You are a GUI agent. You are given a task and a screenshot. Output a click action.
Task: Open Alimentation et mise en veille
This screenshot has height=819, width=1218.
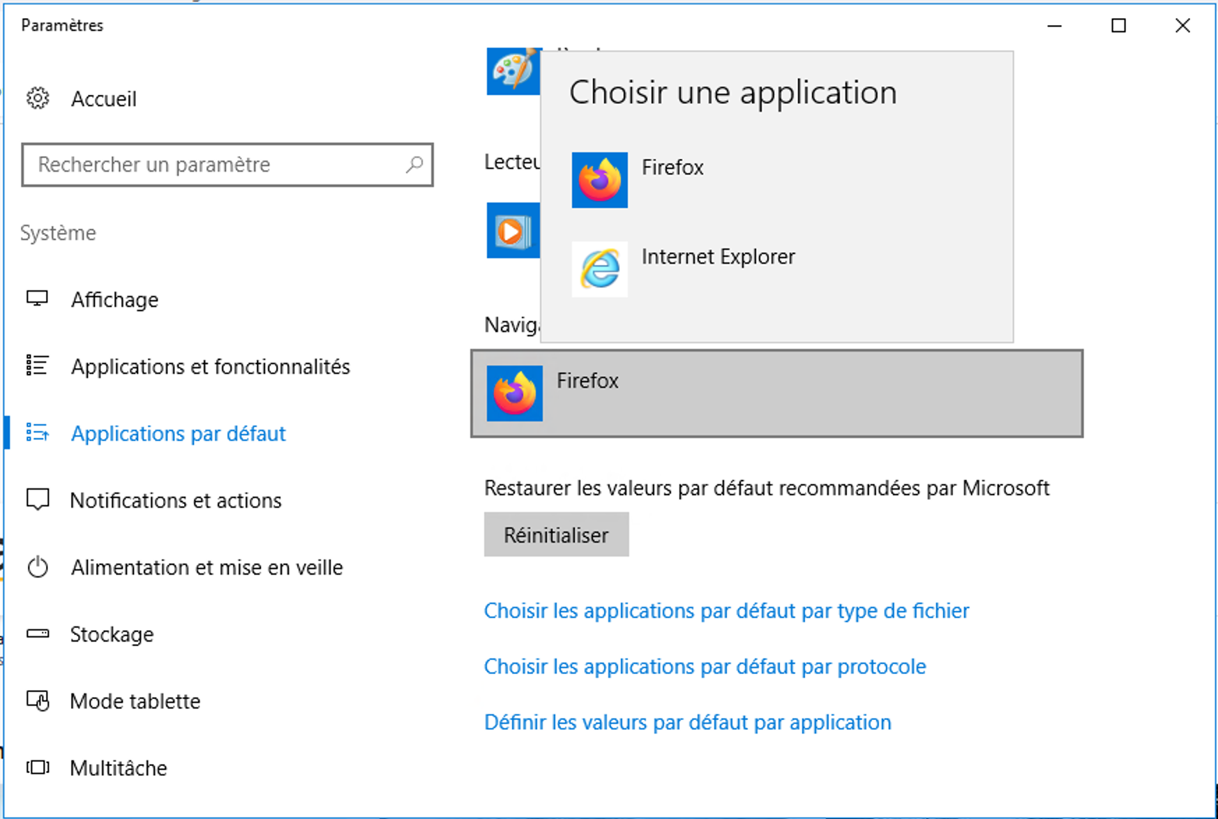point(206,567)
